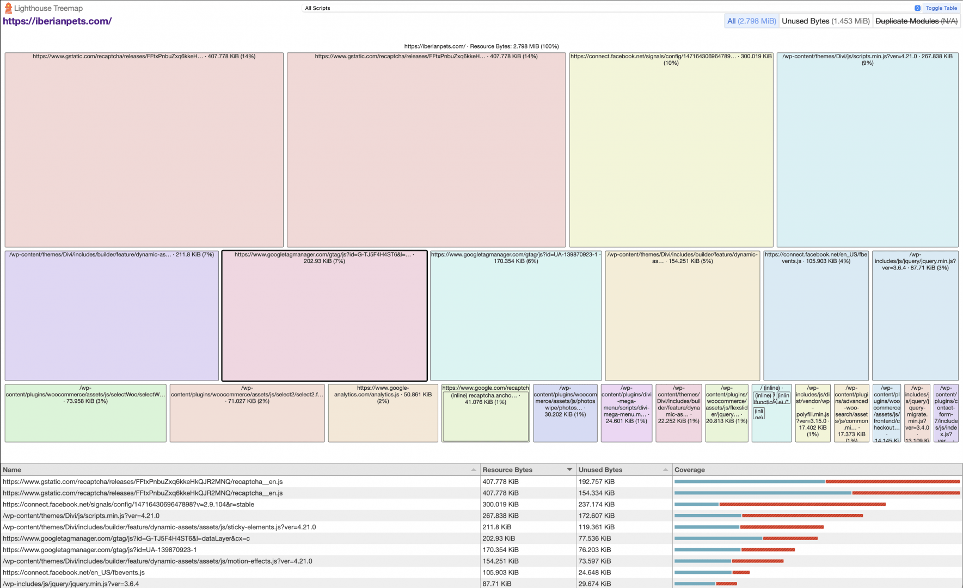The image size is (963, 588).
Task: Click the 119.361 KiB Unused Bytes cell
Action: [624, 528]
